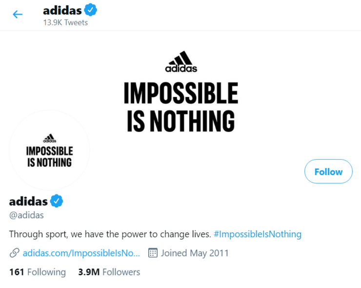Click the small adidas logo inside the profile avatar

(x=49, y=138)
